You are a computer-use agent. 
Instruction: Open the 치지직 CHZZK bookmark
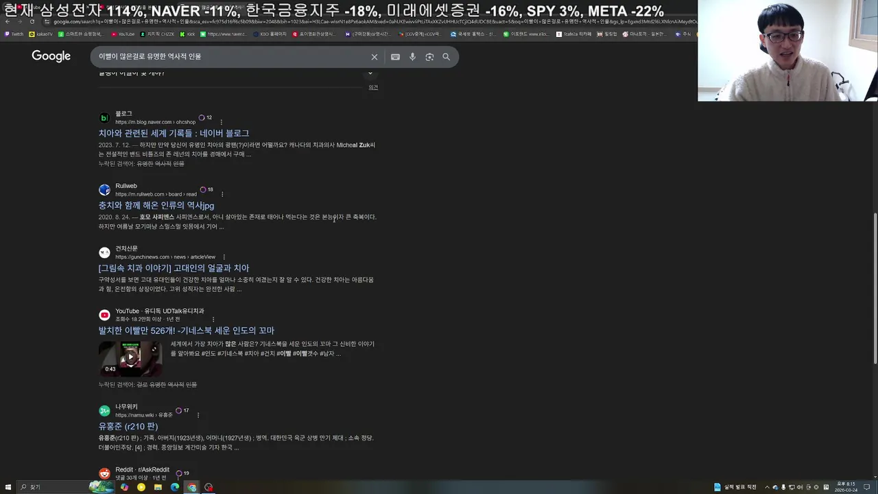[157, 34]
